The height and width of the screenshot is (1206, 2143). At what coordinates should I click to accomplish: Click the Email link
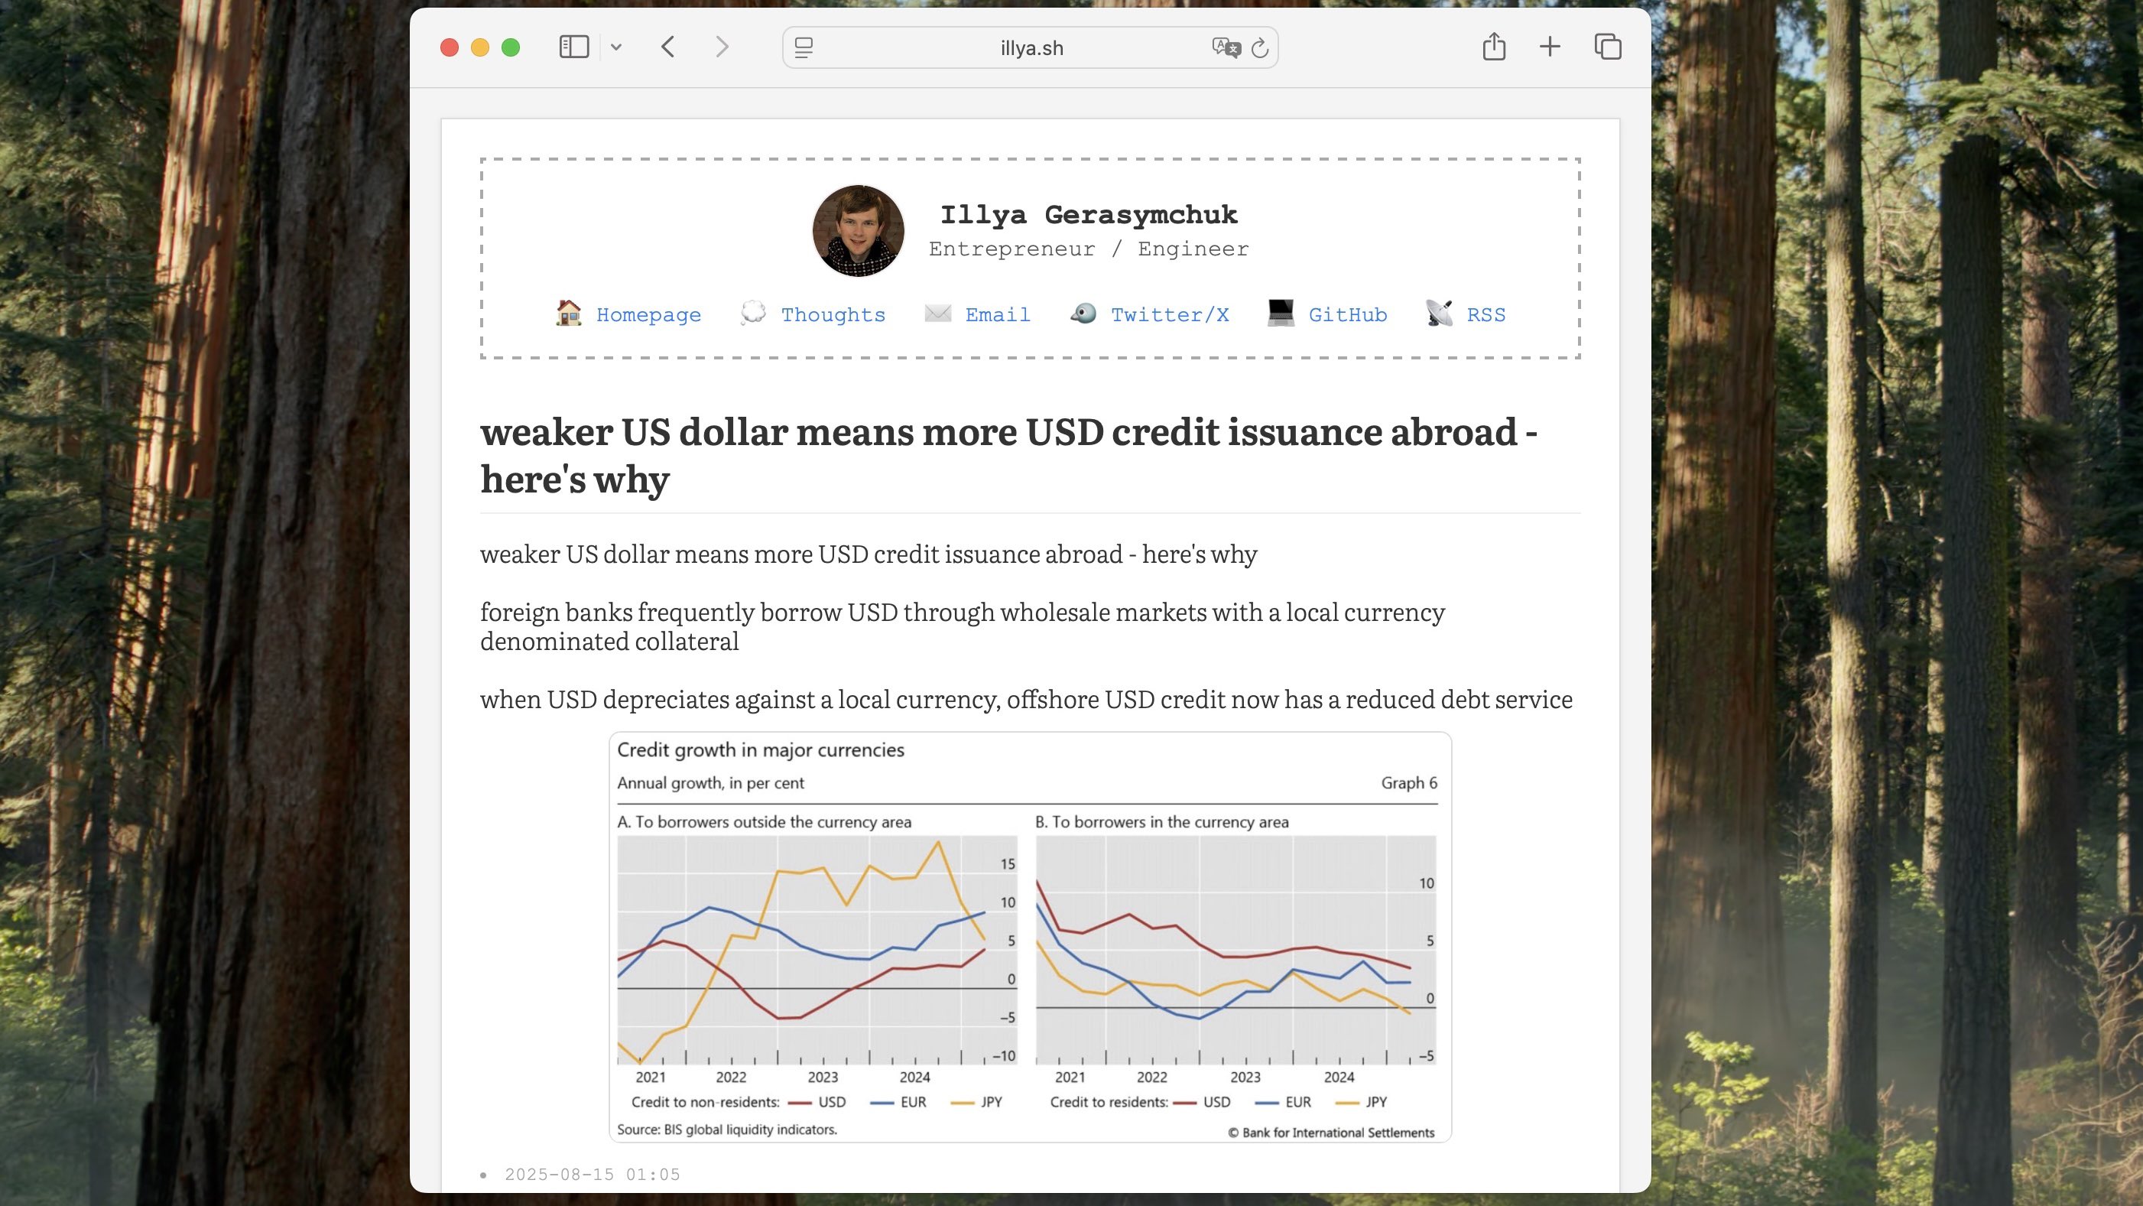pyautogui.click(x=997, y=314)
